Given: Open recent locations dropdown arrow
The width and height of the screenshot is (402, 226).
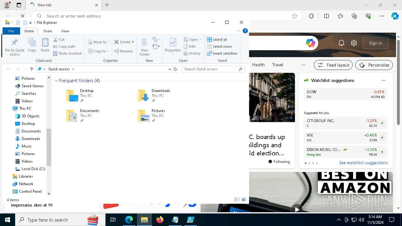Looking at the screenshot, I should [25, 69].
